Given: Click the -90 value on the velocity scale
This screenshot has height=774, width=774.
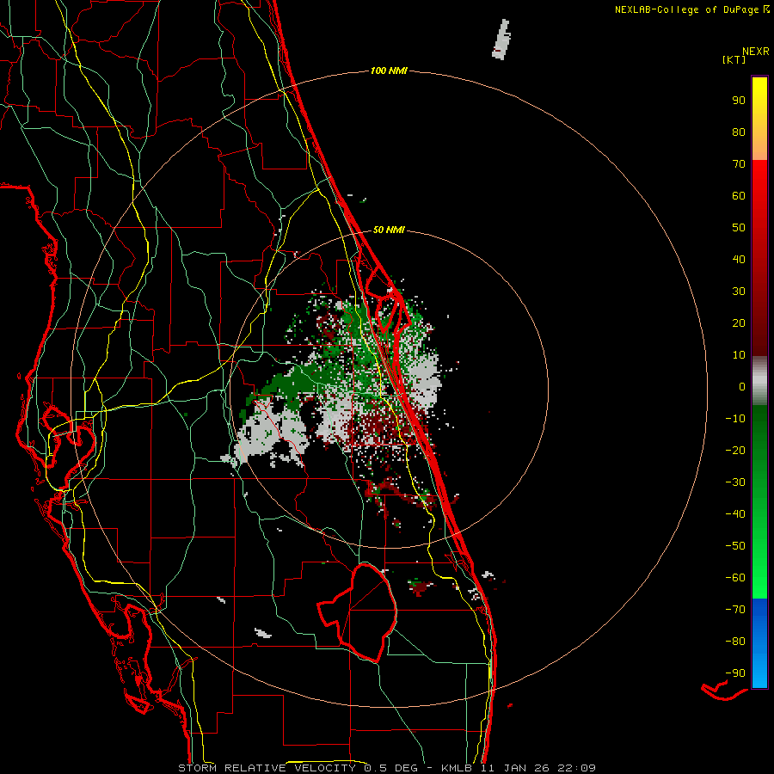Looking at the screenshot, I should pyautogui.click(x=735, y=673).
